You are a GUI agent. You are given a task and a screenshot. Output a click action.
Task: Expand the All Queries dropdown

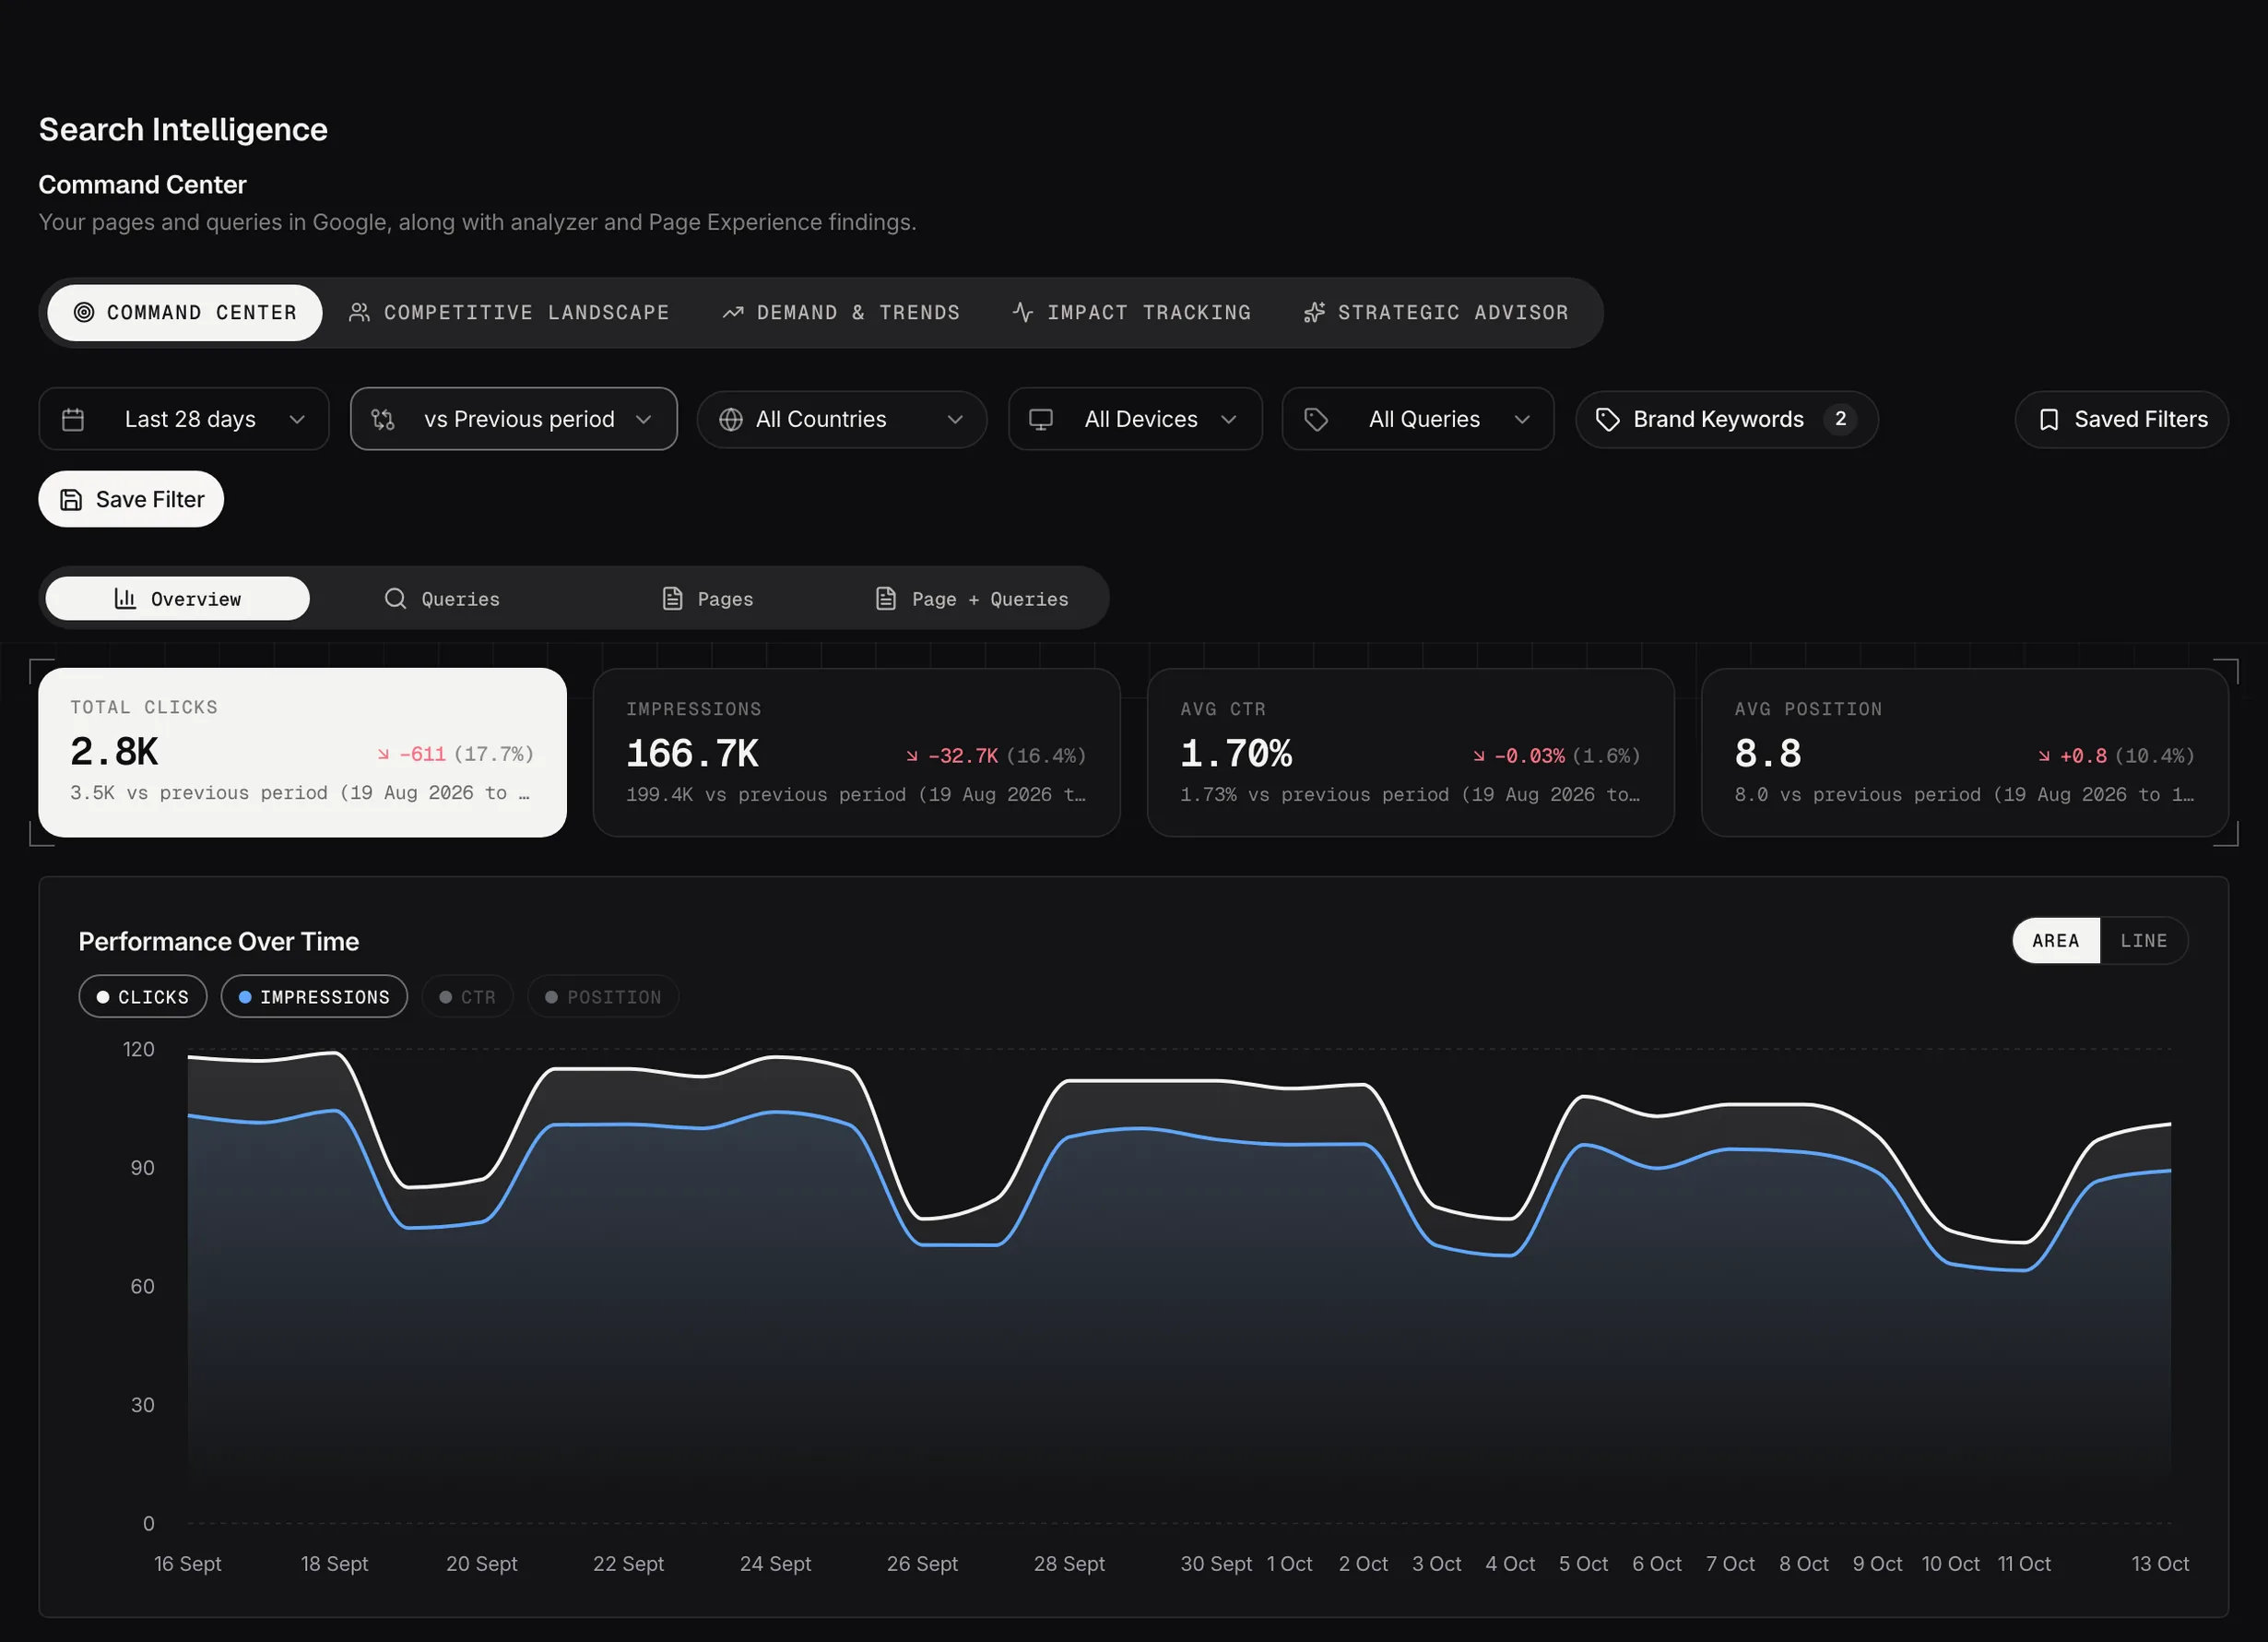1418,419
